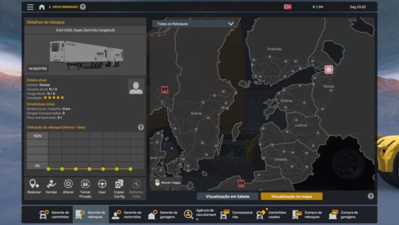Open the map help question mark
399x225 pixels.
pos(371,196)
